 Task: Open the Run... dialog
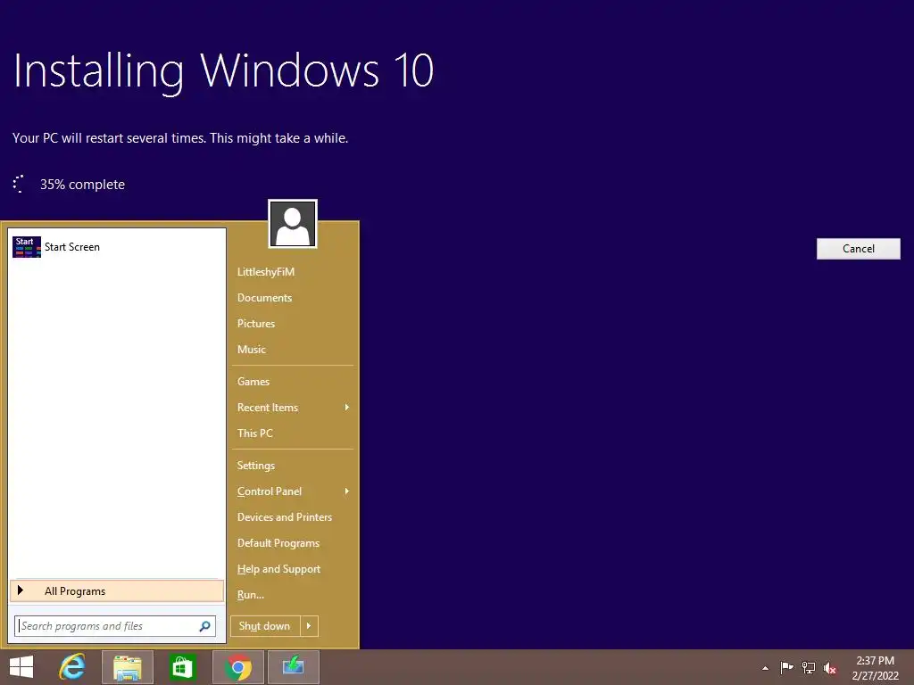click(x=251, y=595)
